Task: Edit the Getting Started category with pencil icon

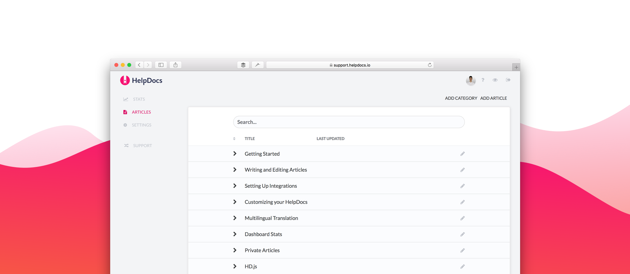Action: click(x=462, y=153)
